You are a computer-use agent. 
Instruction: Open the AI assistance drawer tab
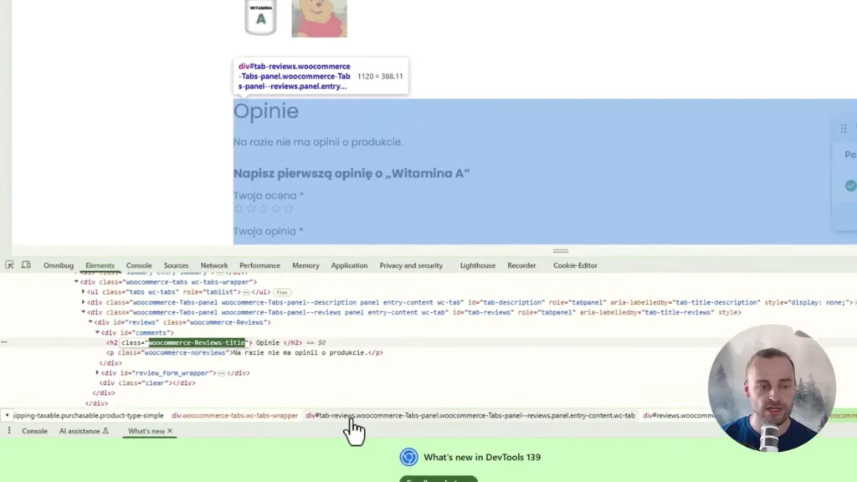click(x=84, y=431)
